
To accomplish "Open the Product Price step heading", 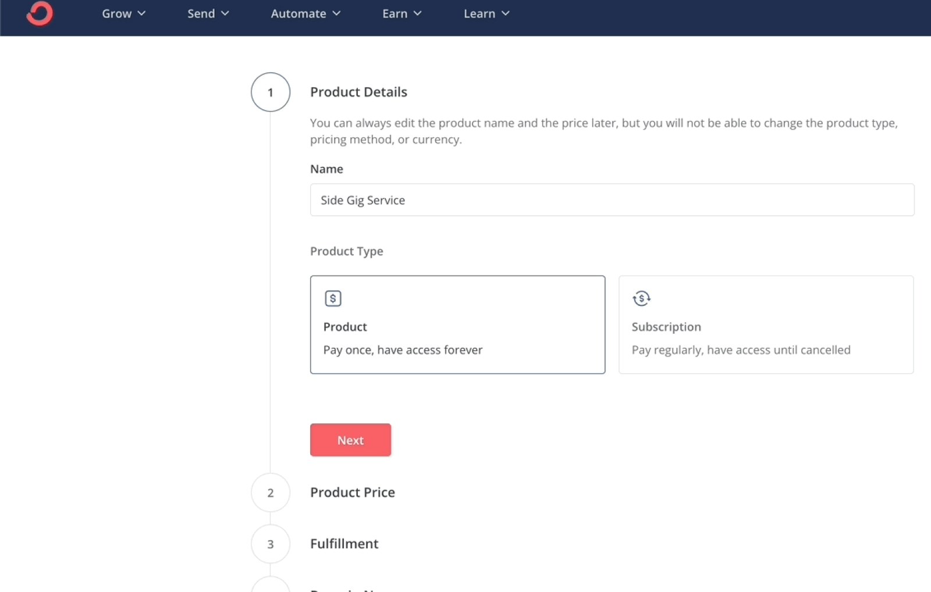I will (353, 493).
